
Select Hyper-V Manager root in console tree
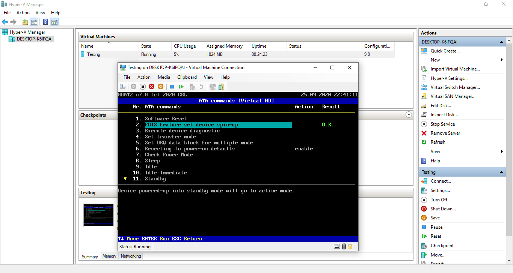27,32
